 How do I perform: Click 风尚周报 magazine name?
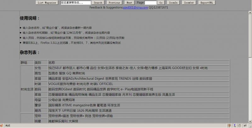pos(91,110)
